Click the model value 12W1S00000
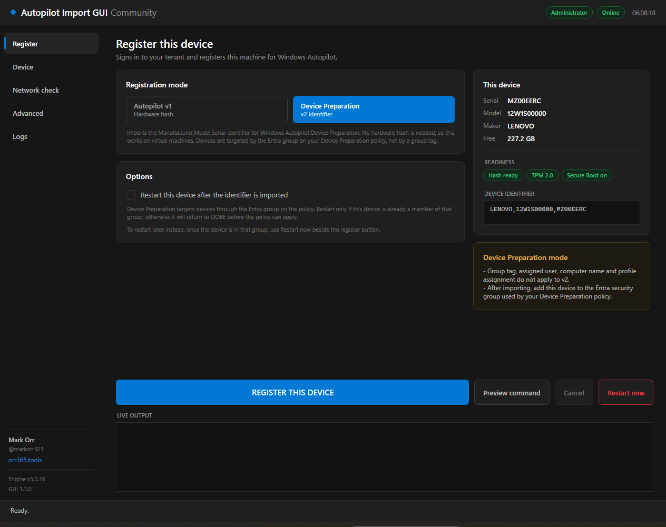666x527 pixels. (527, 113)
